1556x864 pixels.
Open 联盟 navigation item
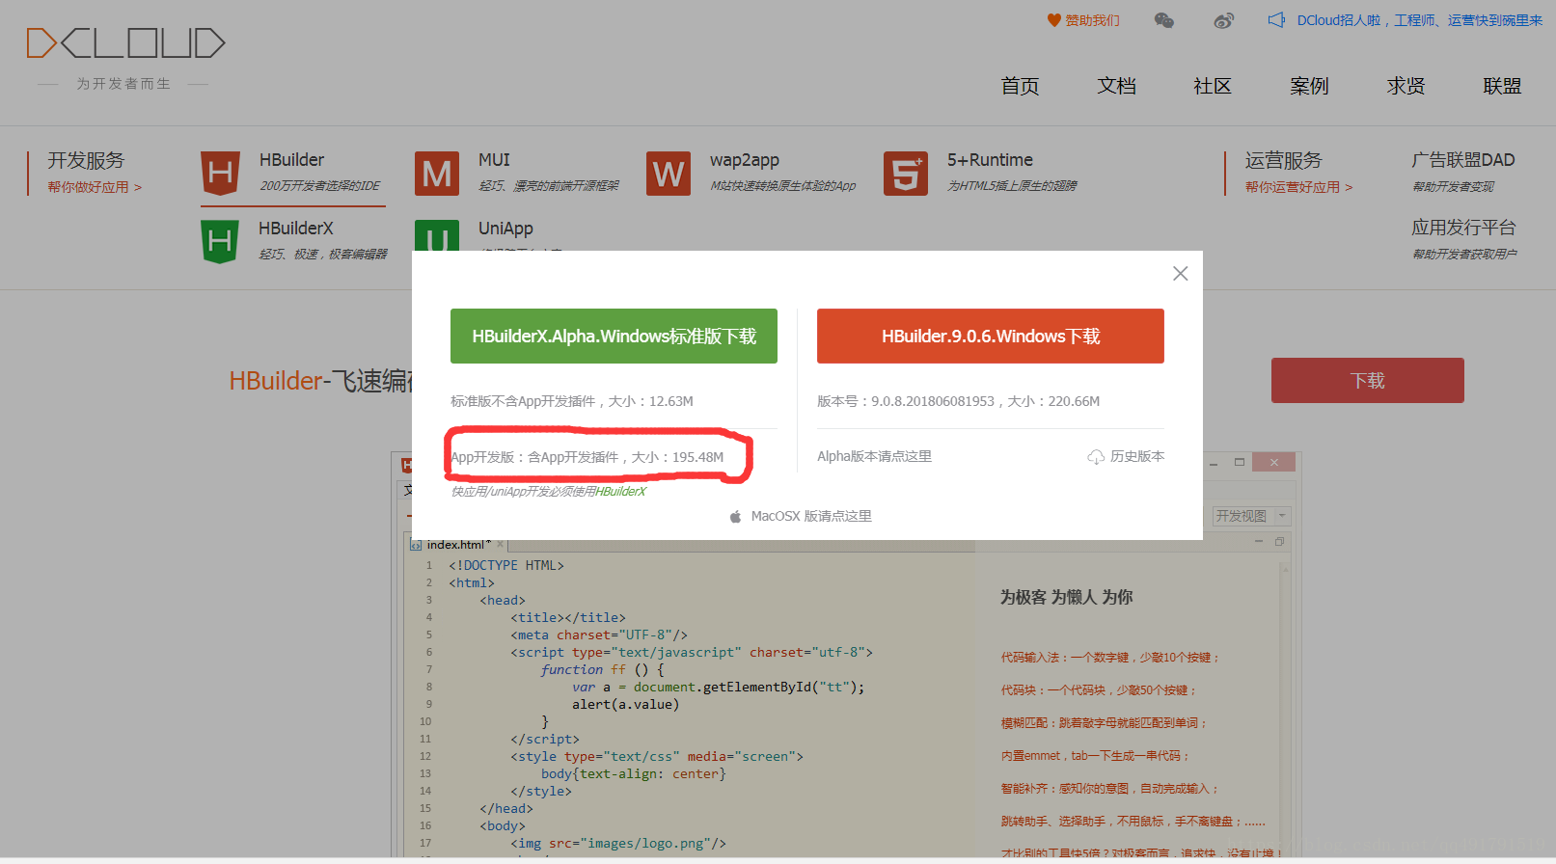[1502, 86]
